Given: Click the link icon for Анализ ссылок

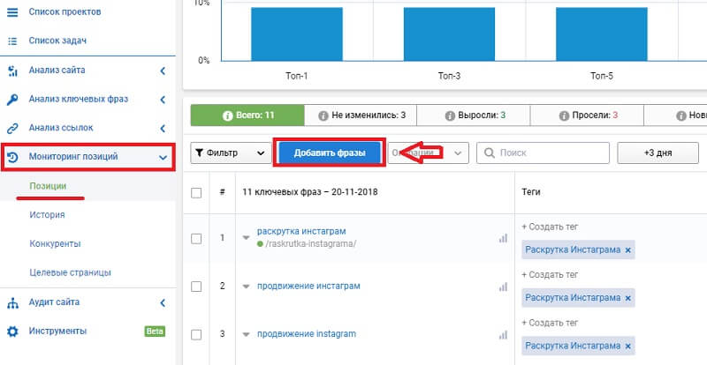Looking at the screenshot, I should pyautogui.click(x=12, y=128).
